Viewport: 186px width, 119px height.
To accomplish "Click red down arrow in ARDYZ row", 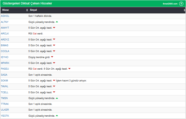I will pos(54,39).
